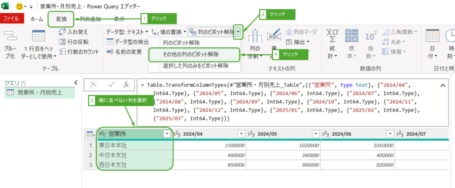Collapse the formula bar with chevron
Image resolution: width=455 pixels, height=188 pixels.
point(443,85)
